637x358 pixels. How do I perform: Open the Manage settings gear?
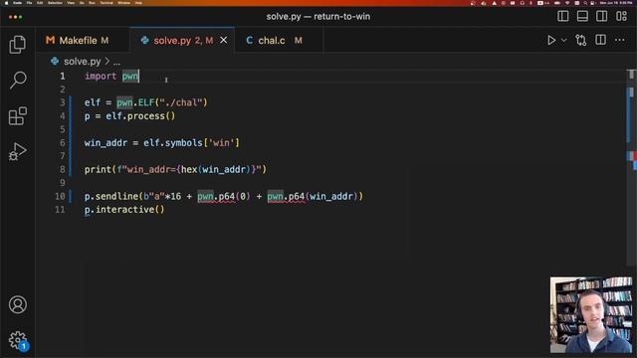[18, 340]
